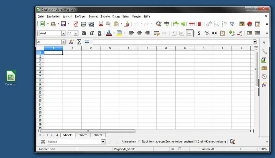Switch to the Sheet2 tab
Viewport: 275px width, 158px height.
[83, 135]
